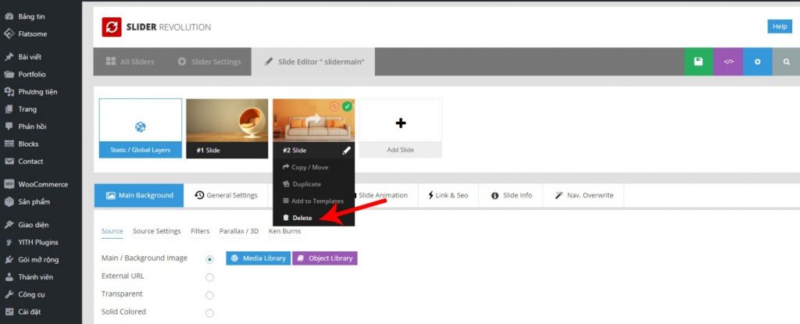This screenshot has height=324, width=800.
Task: Open the blue gear settings icon
Action: click(758, 62)
